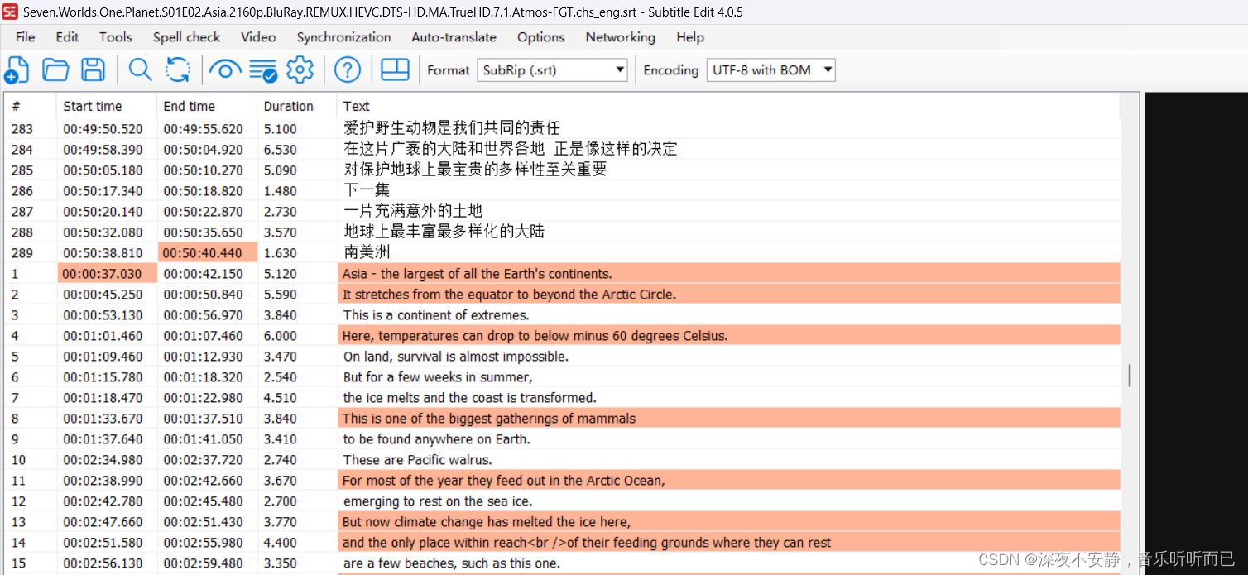Open the Video menu
Image resolution: width=1248 pixels, height=575 pixels.
click(258, 37)
